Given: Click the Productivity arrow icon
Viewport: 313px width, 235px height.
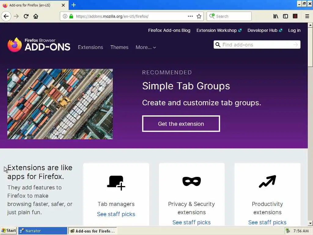Looking at the screenshot, I should [x=267, y=181].
